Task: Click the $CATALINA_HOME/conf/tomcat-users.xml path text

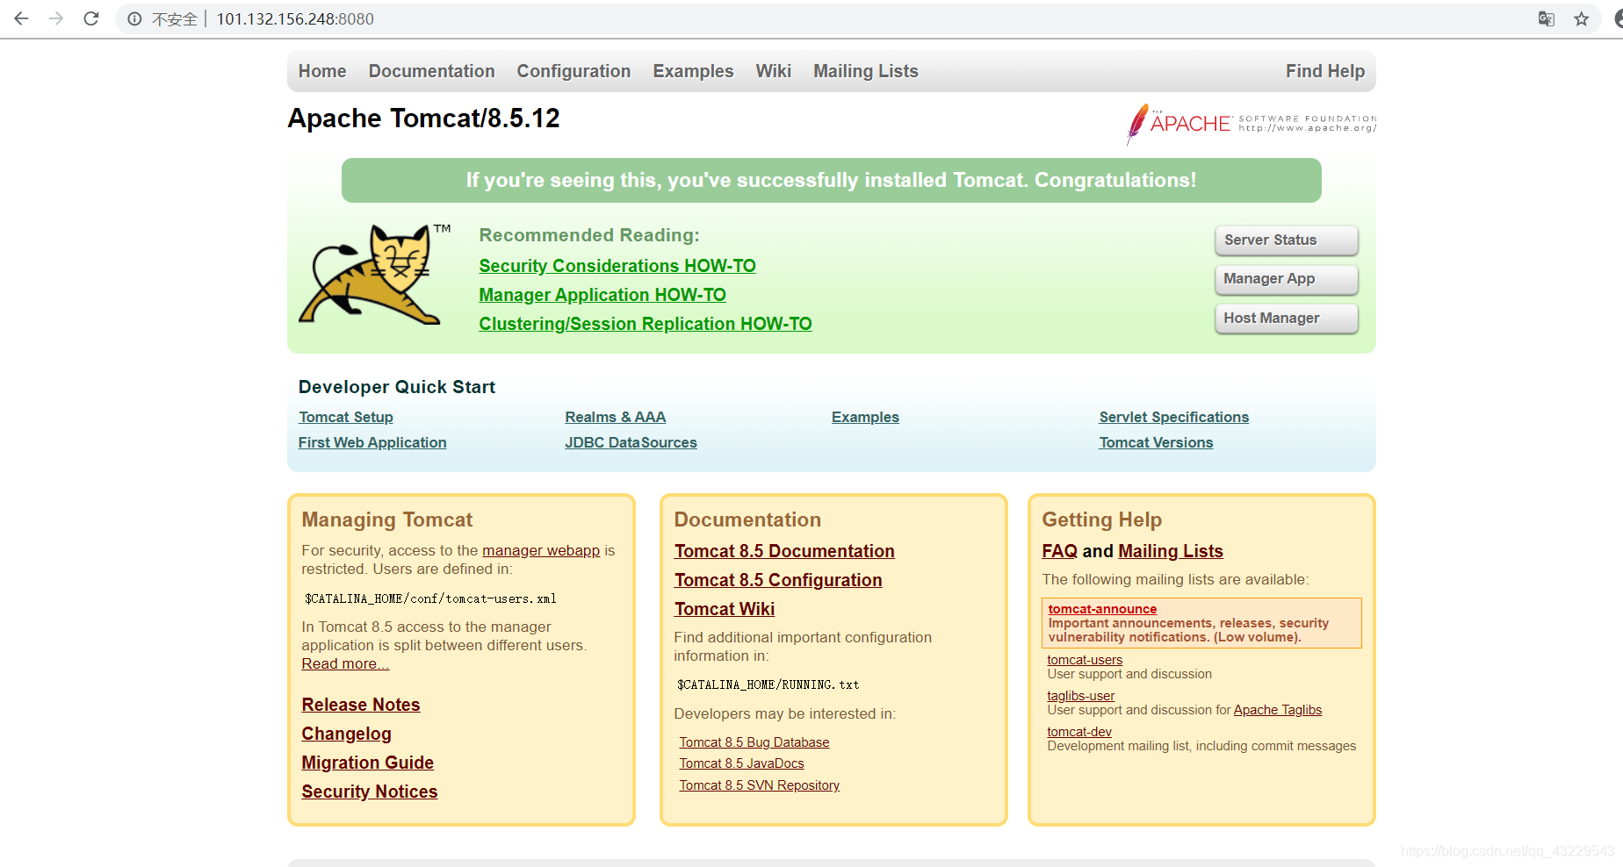Action: click(430, 598)
